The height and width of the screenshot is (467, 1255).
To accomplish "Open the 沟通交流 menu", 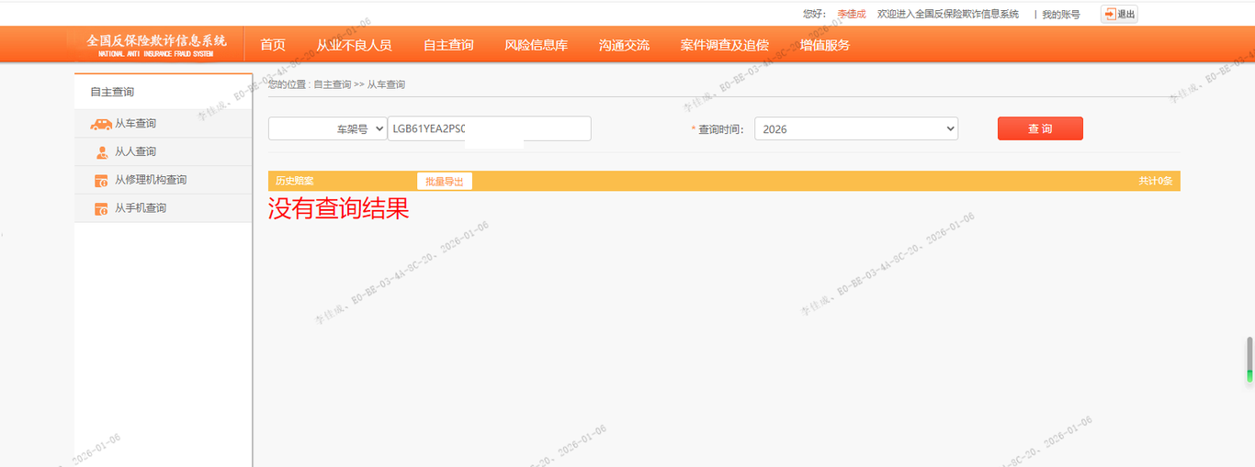I will [624, 45].
